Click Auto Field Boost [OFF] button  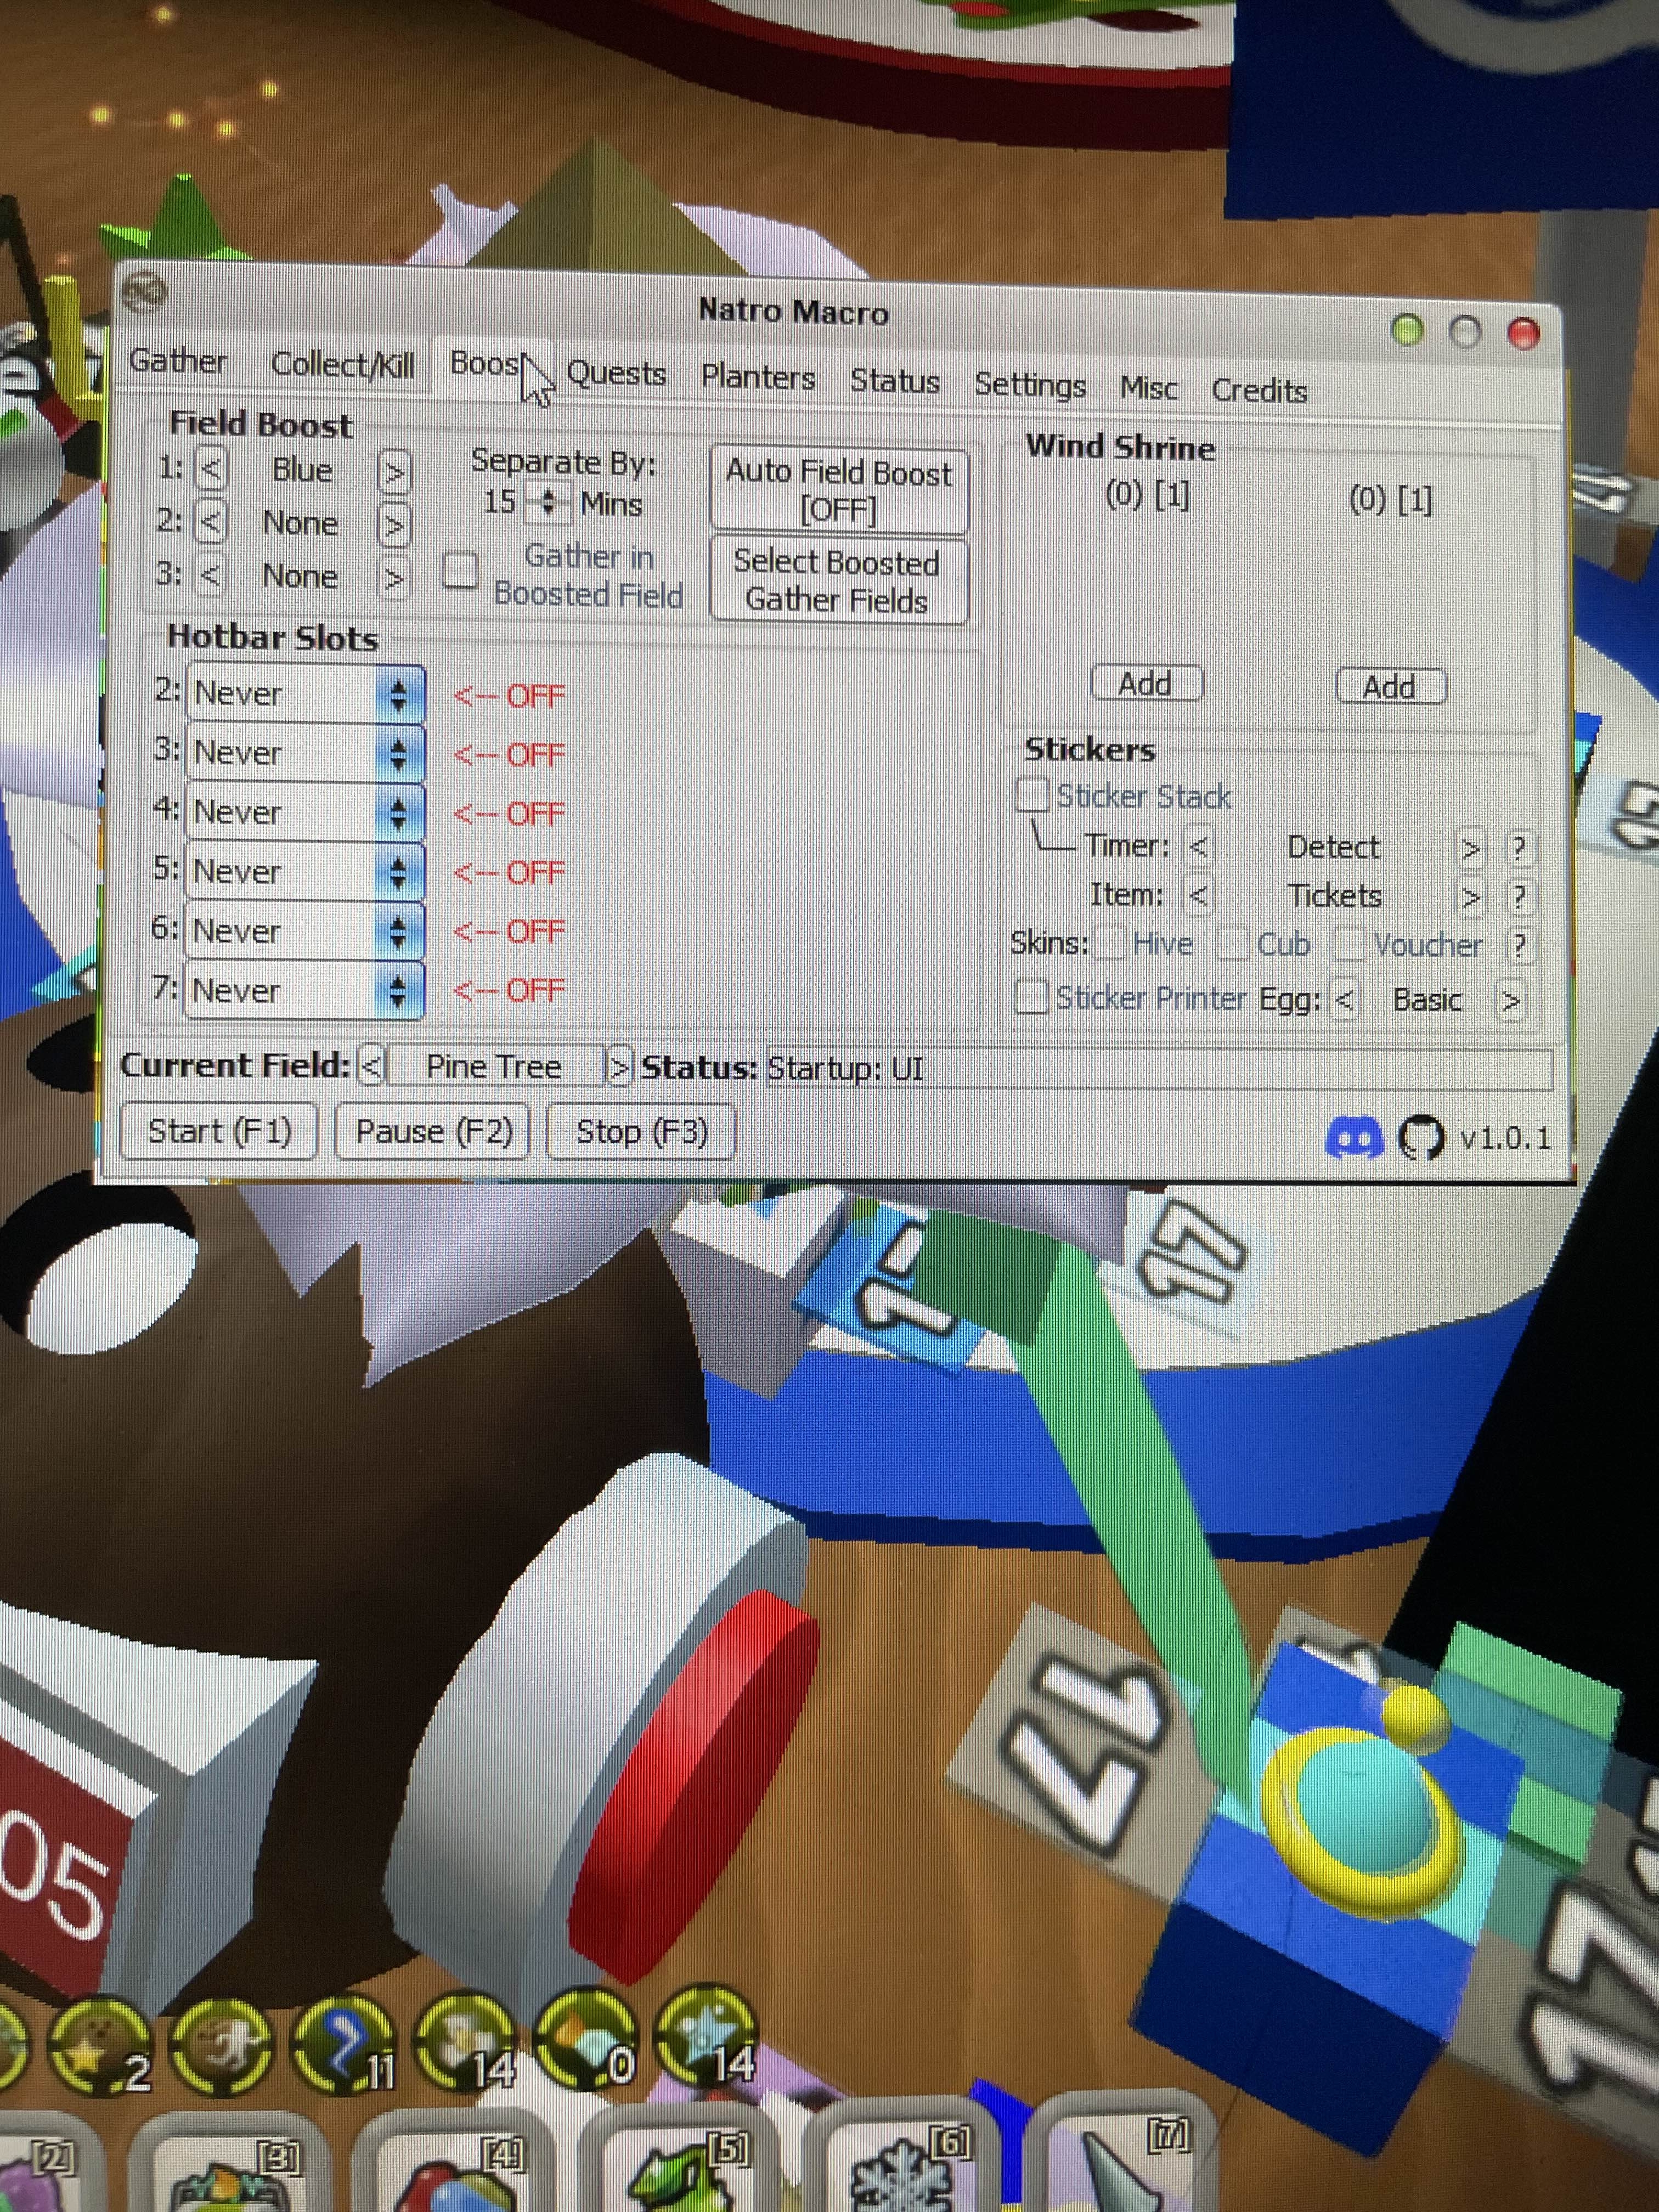pyautogui.click(x=838, y=490)
